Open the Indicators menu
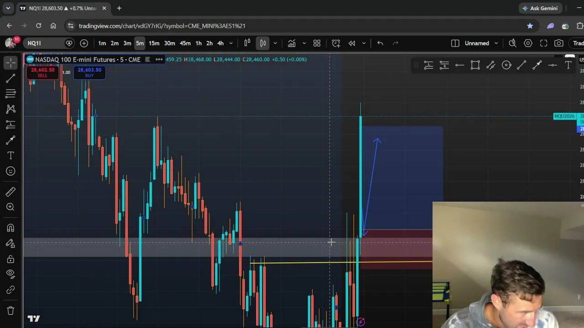Screen dimensions: 584x328 click(x=292, y=43)
